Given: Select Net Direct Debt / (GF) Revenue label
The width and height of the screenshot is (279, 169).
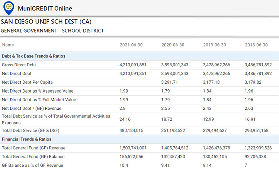Looking at the screenshot, I should point(32,108).
